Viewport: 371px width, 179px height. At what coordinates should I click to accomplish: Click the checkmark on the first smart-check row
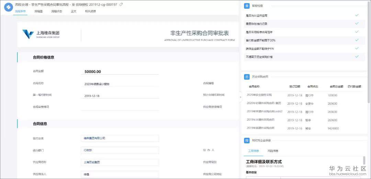[x=357, y=15]
